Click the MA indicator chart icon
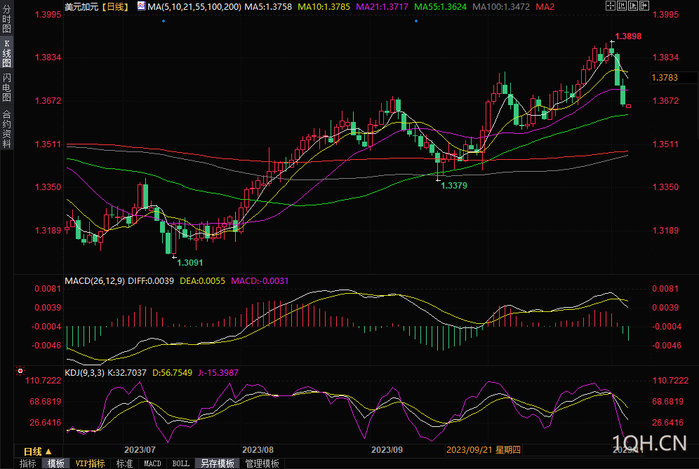This screenshot has height=469, width=699. (x=142, y=6)
